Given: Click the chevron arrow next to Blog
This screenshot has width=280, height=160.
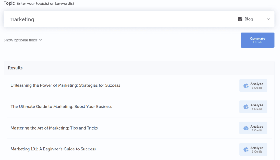Looking at the screenshot, I should click(268, 19).
